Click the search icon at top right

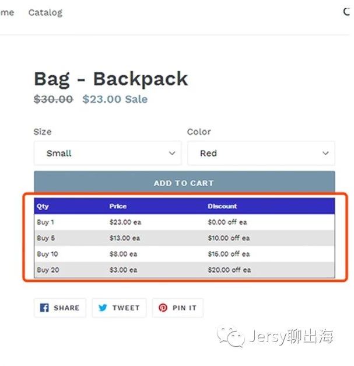[348, 12]
